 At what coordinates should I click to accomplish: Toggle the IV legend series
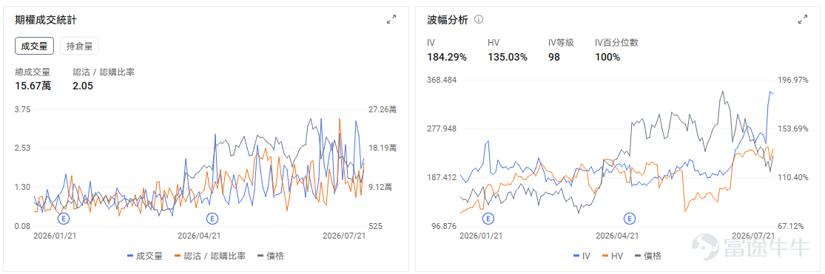582,256
